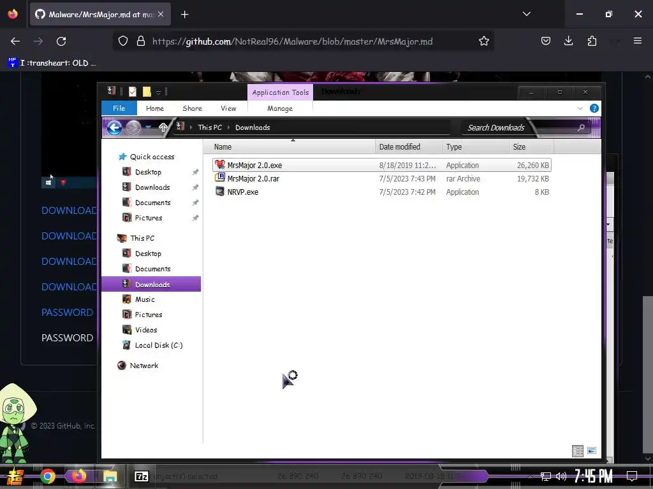Select This PC in navigation pane
The width and height of the screenshot is (653, 489).
pyautogui.click(x=142, y=238)
